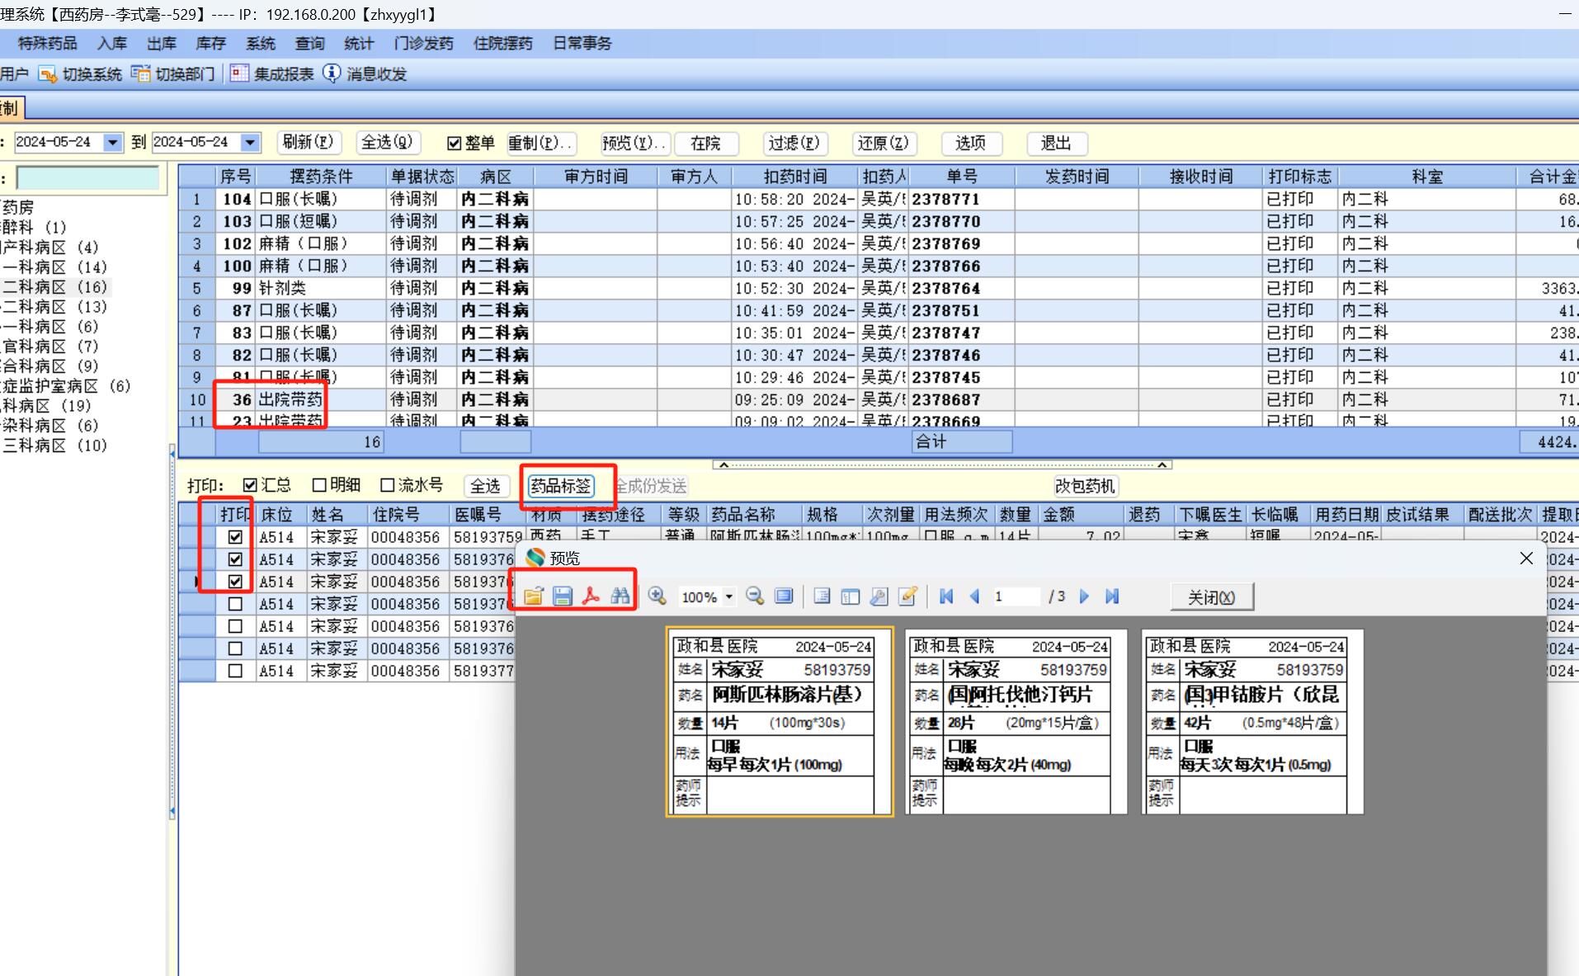Enable the 流水号 print checkbox

coord(387,485)
